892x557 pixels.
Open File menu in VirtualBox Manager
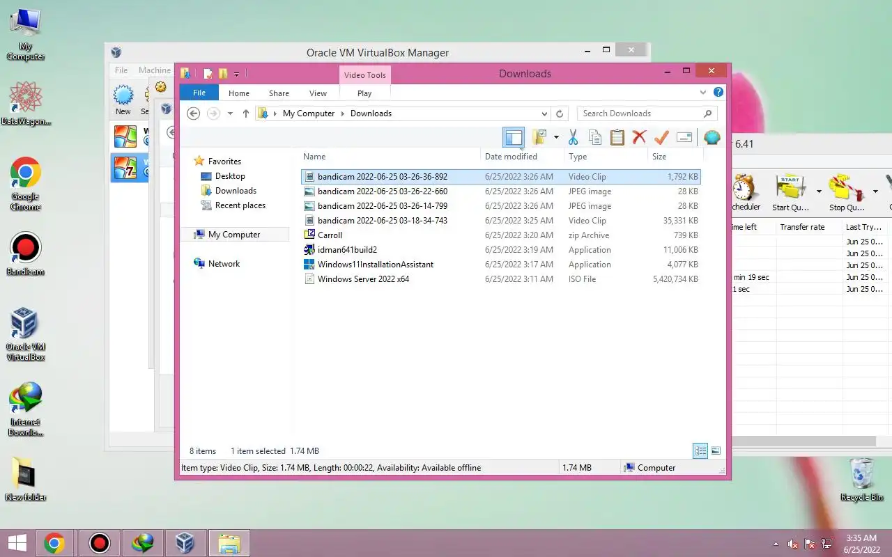point(121,70)
